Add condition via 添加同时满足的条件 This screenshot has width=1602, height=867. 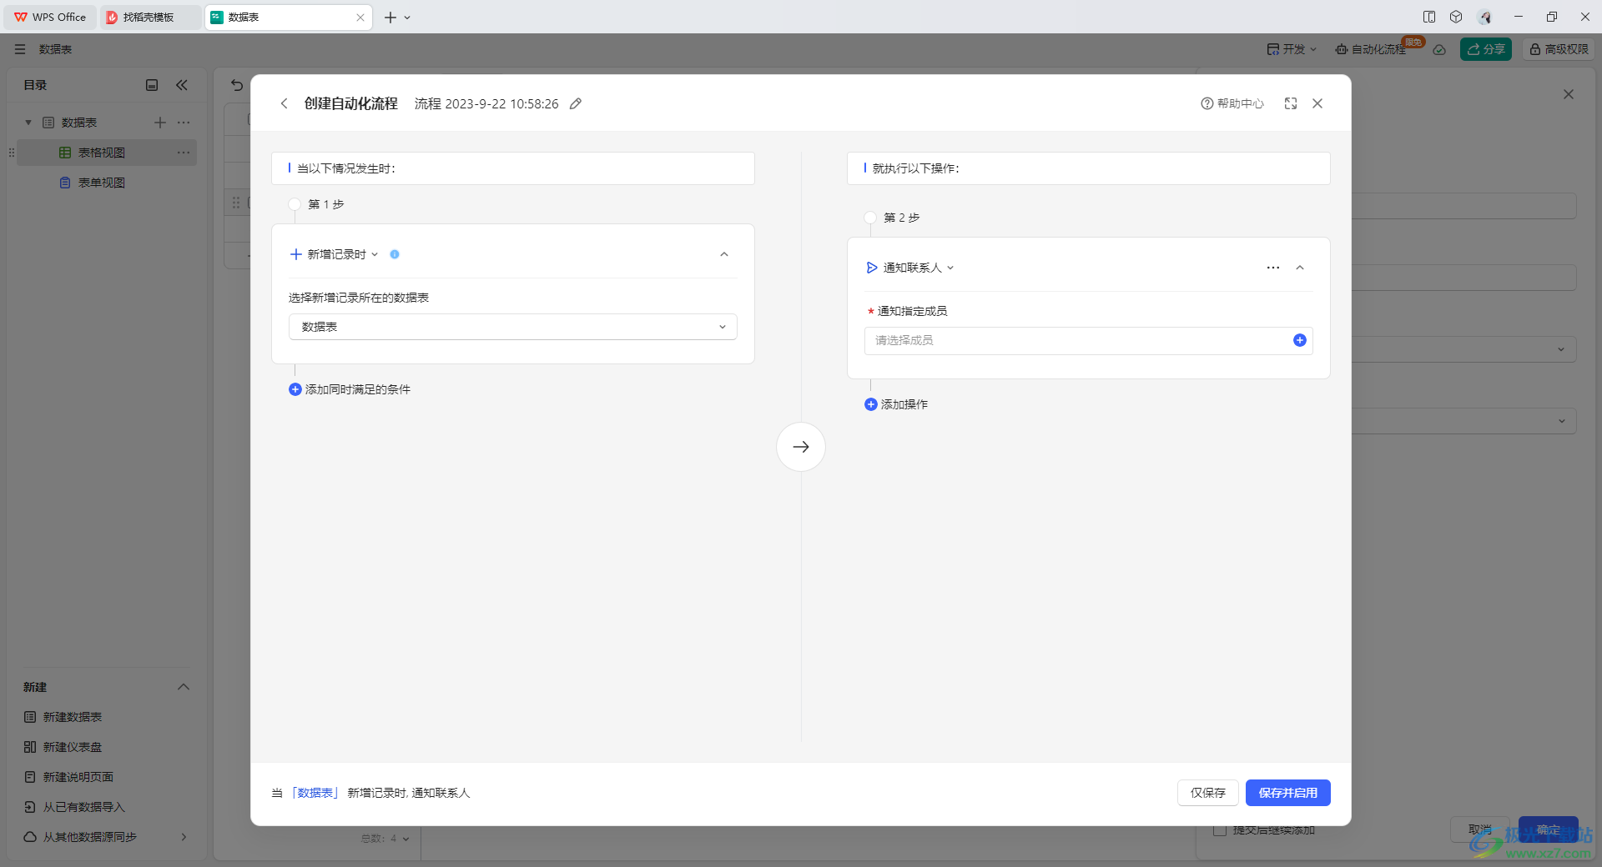click(x=350, y=389)
